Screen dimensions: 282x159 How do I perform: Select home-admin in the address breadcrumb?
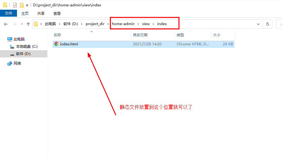tap(123, 24)
